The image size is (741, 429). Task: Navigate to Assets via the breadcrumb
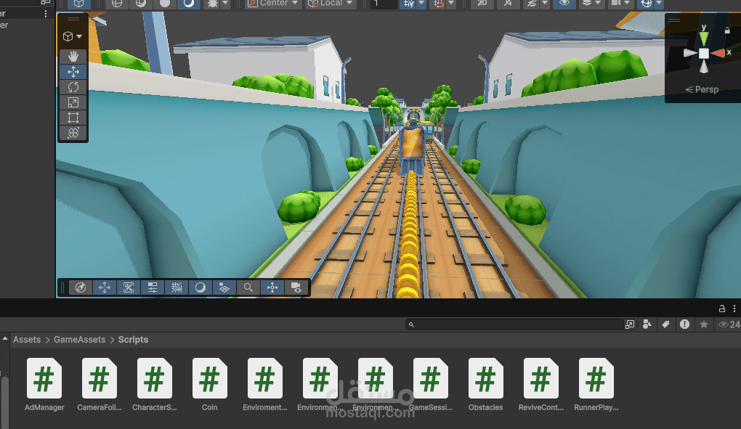point(27,340)
